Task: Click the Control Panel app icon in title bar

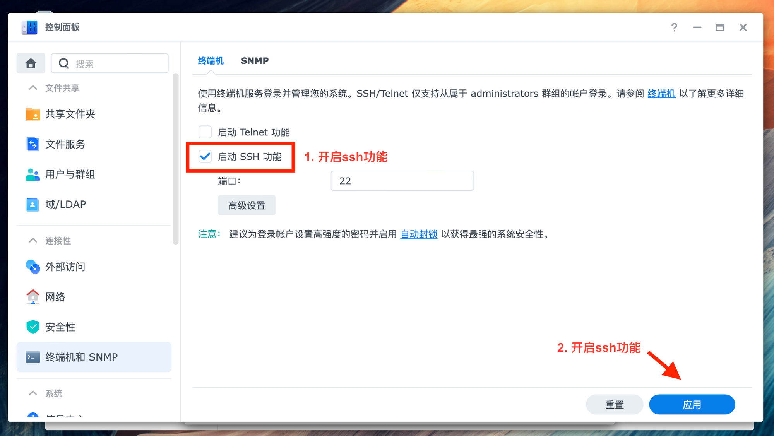Action: (29, 27)
